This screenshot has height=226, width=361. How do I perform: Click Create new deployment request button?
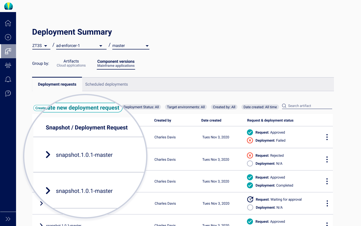[78, 108]
